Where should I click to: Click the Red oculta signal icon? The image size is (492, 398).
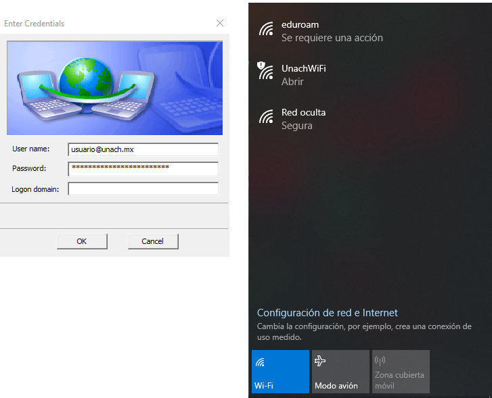pyautogui.click(x=266, y=118)
